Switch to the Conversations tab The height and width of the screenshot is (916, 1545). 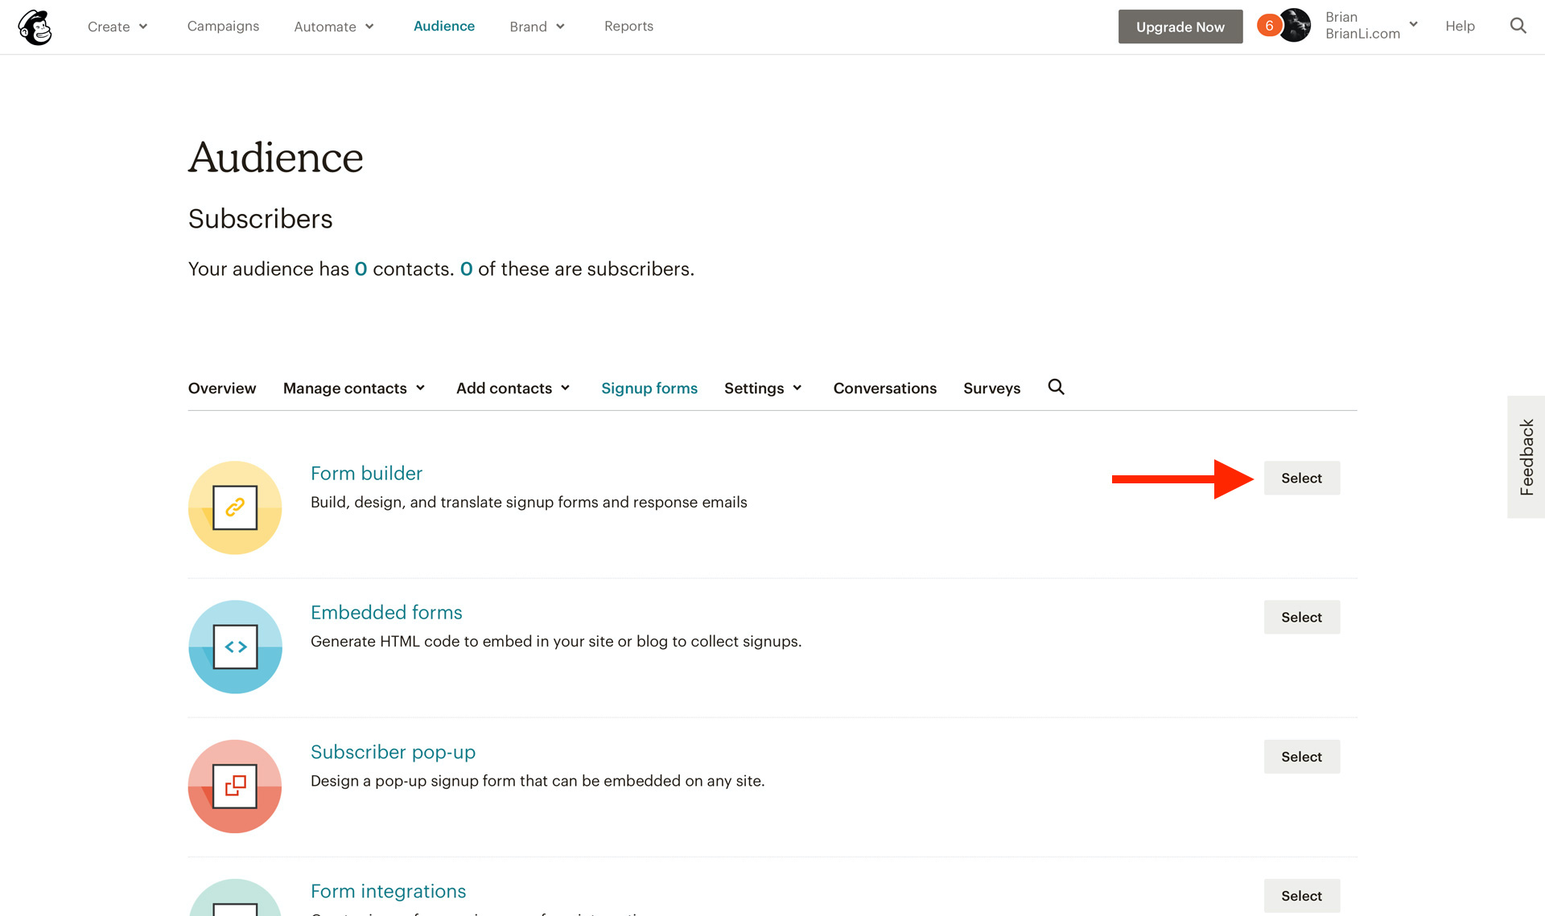[885, 387]
